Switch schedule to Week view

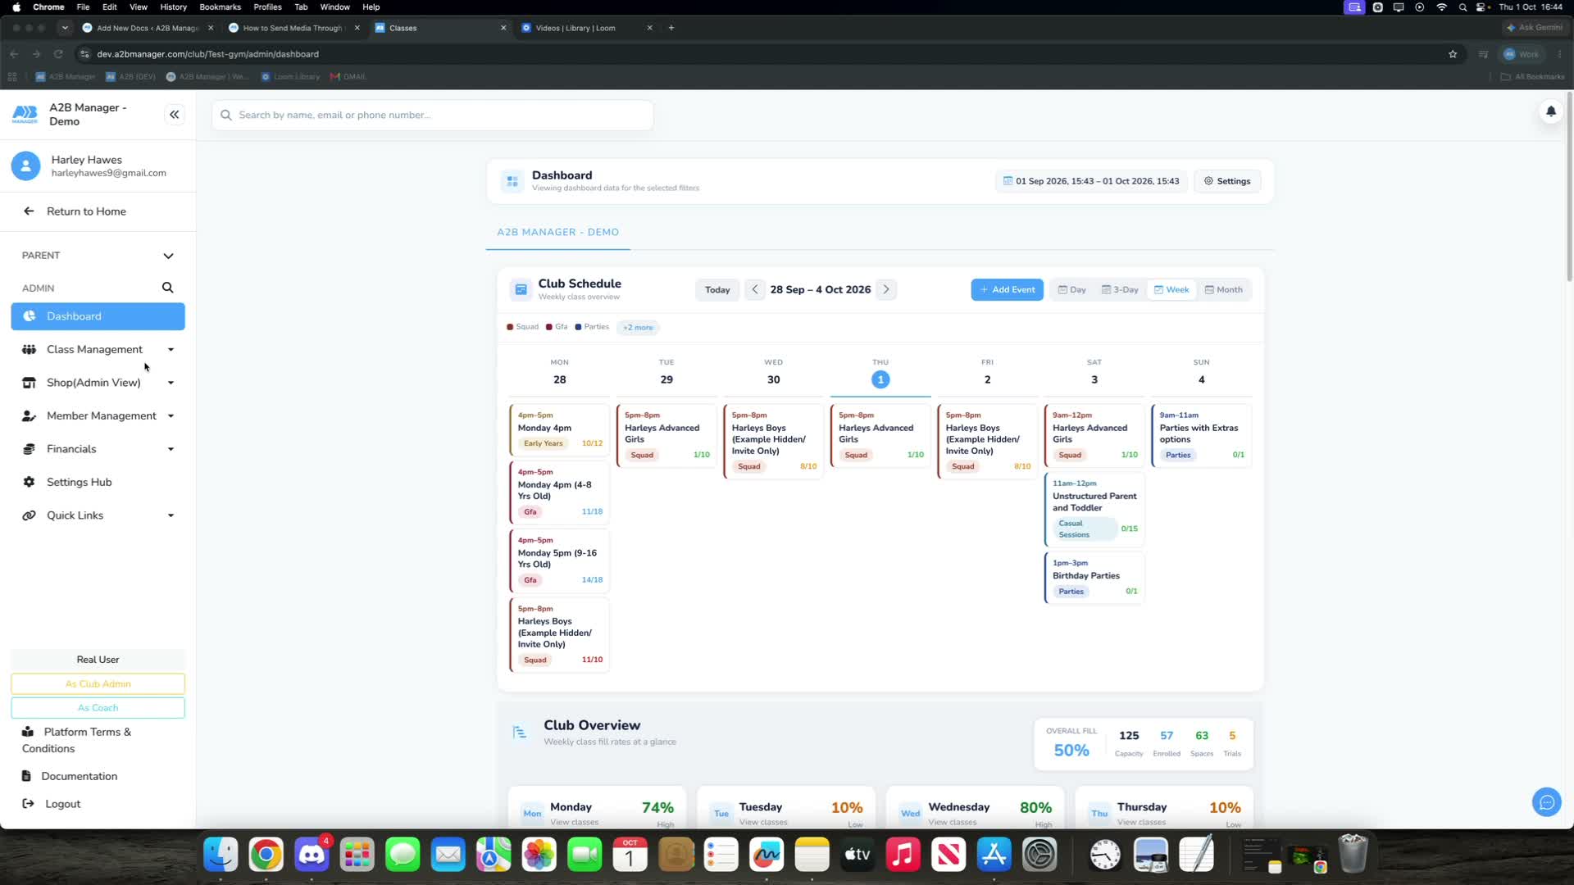coord(1171,289)
